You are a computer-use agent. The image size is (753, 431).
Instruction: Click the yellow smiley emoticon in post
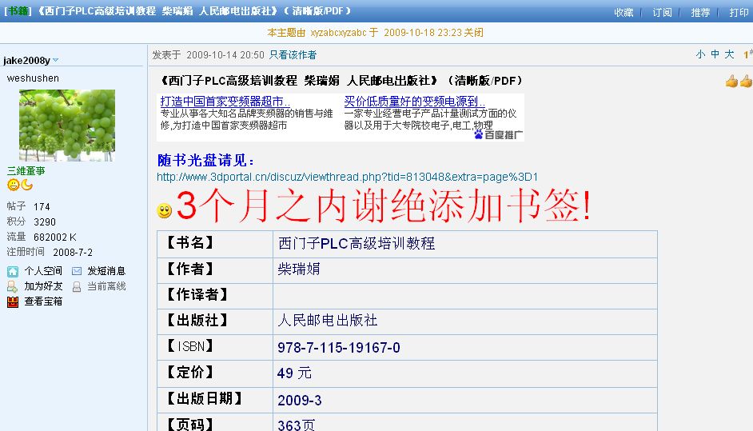tap(164, 210)
